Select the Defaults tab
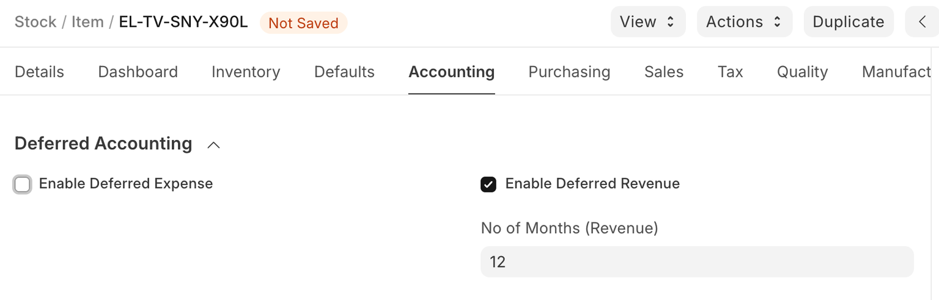 click(344, 72)
